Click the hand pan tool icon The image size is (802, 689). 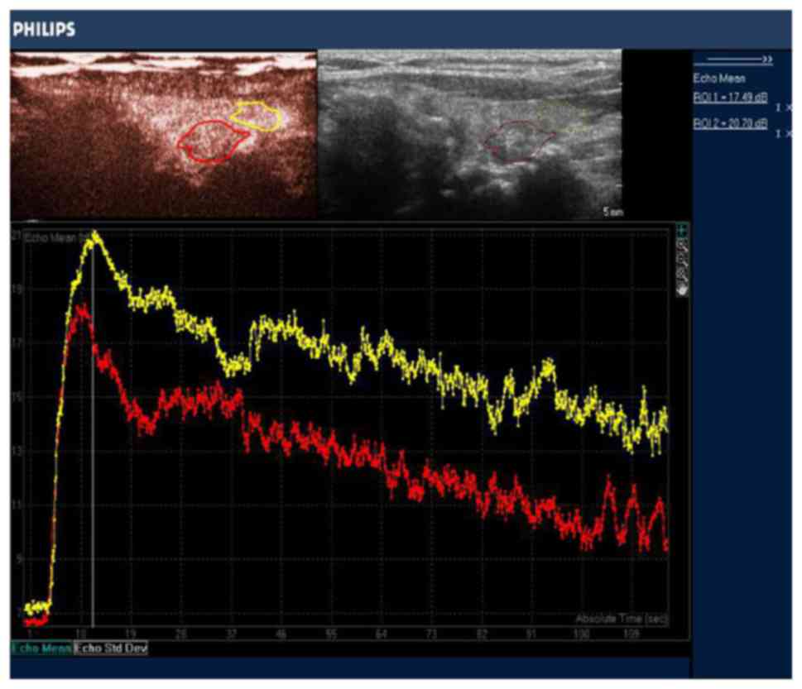pos(683,290)
